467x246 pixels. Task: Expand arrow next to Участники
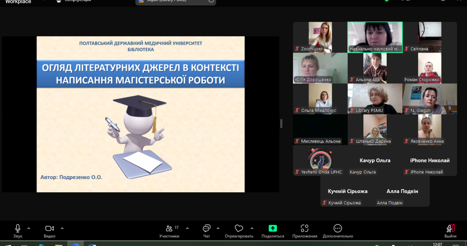(x=187, y=229)
